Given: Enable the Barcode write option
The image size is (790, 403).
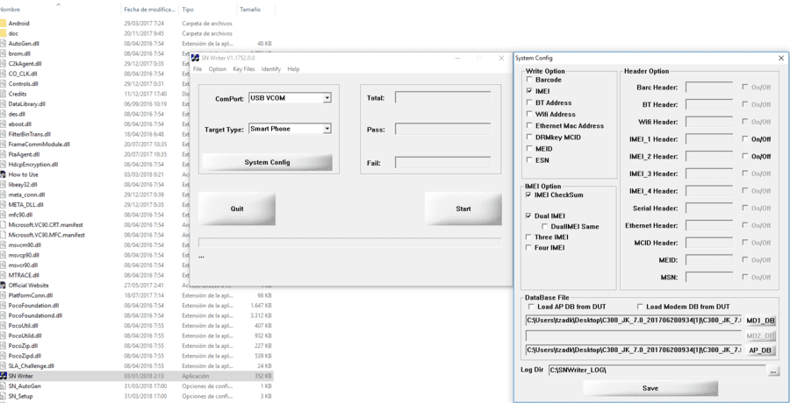Looking at the screenshot, I should [529, 80].
